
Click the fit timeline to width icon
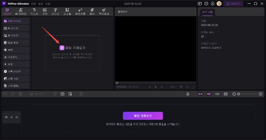pyautogui.click(x=225, y=94)
